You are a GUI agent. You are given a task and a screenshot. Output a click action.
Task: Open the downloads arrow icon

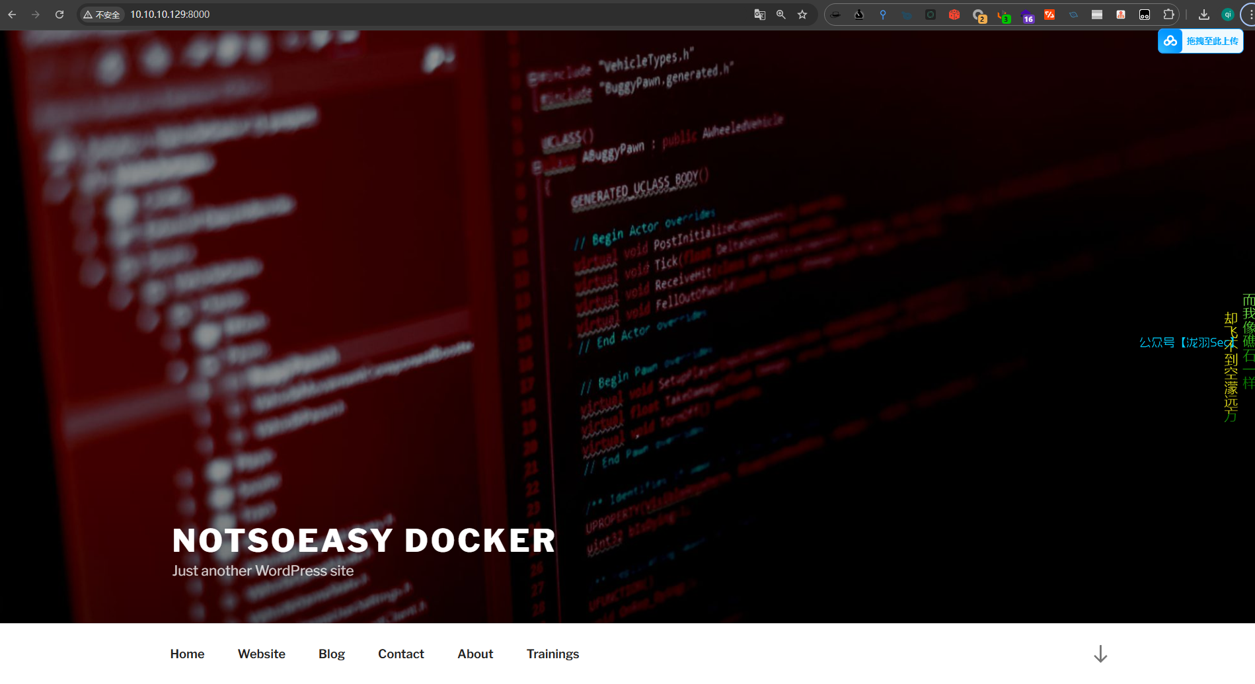(x=1204, y=15)
